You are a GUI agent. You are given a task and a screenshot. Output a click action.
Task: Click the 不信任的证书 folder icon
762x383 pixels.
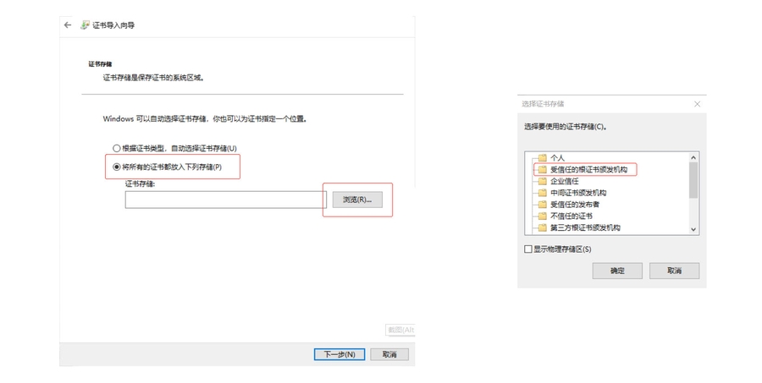click(542, 216)
